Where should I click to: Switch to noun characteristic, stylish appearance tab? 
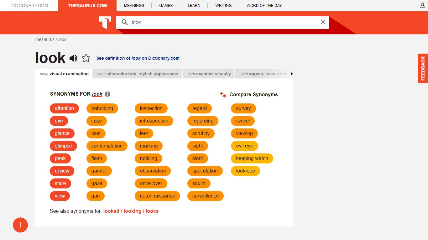pos(138,74)
